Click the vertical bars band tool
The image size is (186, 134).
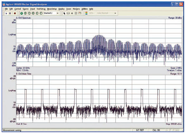tap(76, 13)
